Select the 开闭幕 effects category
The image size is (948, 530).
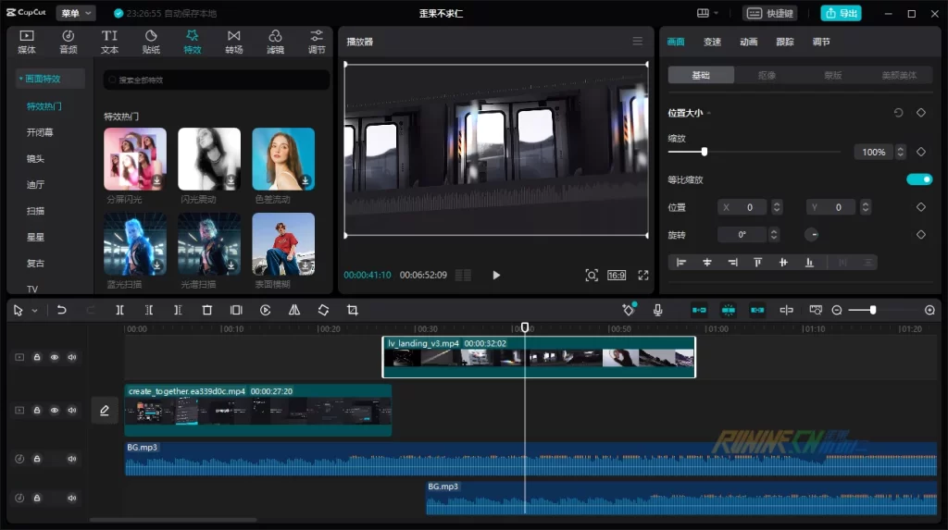(x=40, y=132)
